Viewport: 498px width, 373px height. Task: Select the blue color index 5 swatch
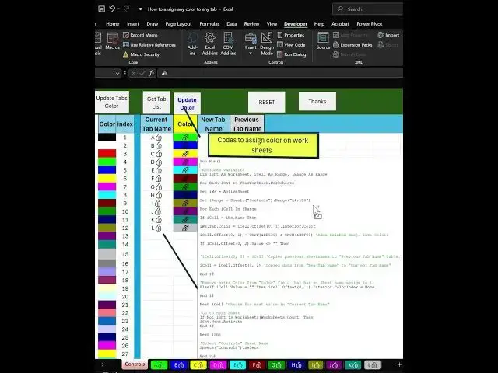[107, 170]
